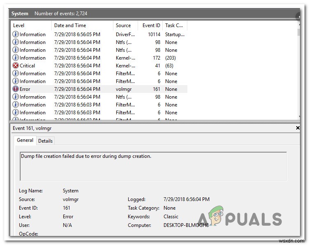The width and height of the screenshot is (309, 245).
Task: Click the volmgr Error exclamation icon
Action: pyautogui.click(x=16, y=89)
